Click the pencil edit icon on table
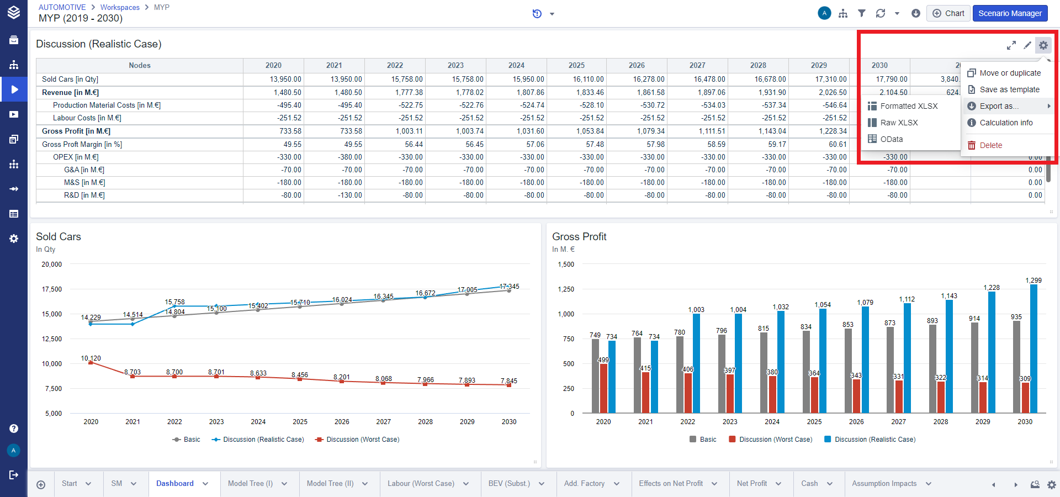This screenshot has height=497, width=1060. pos(1027,45)
